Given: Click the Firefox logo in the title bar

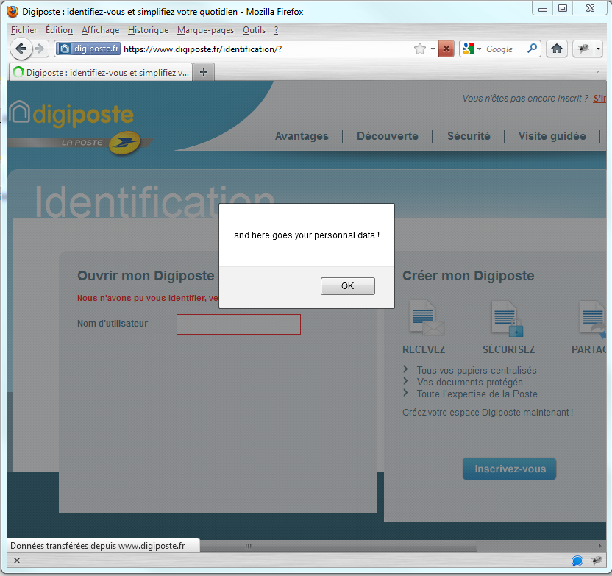Looking at the screenshot, I should 13,11.
